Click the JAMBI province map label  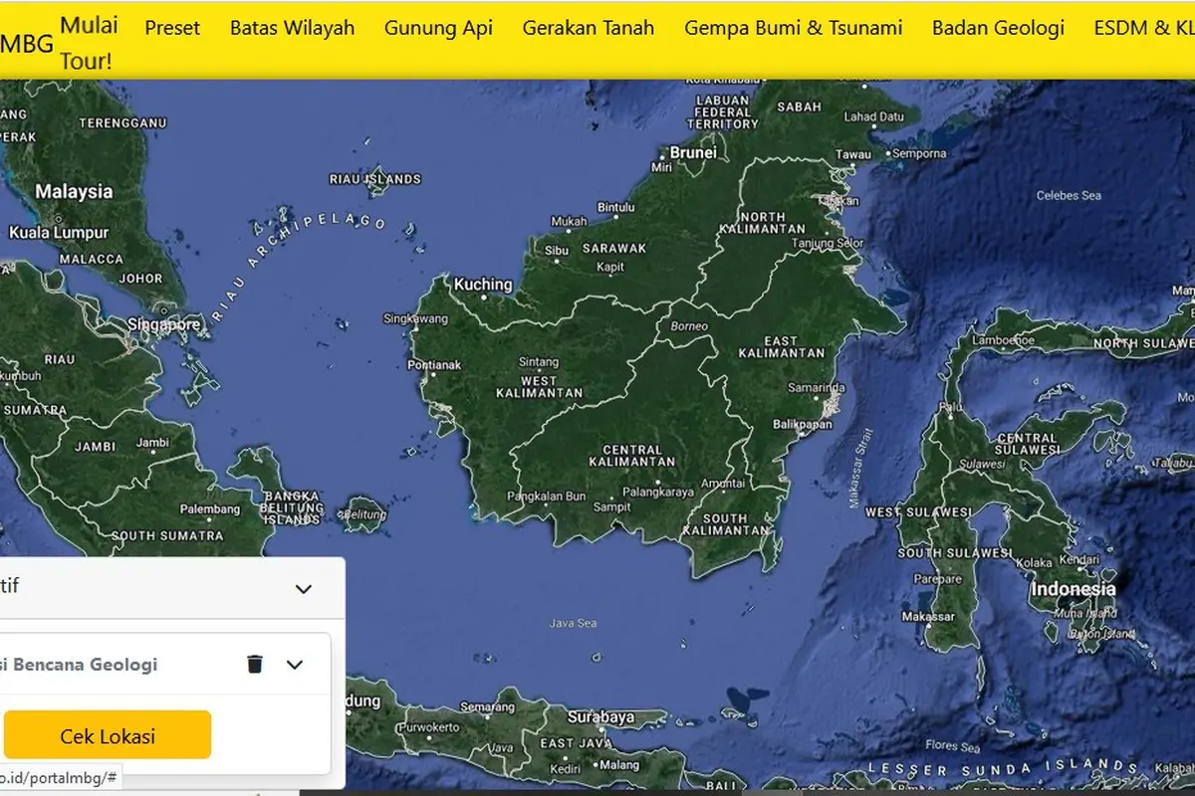(x=96, y=447)
